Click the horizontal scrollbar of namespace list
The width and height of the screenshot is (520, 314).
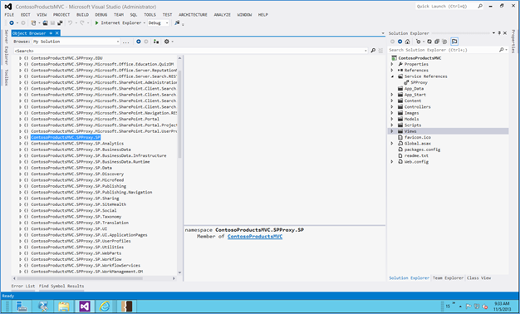pos(94,278)
